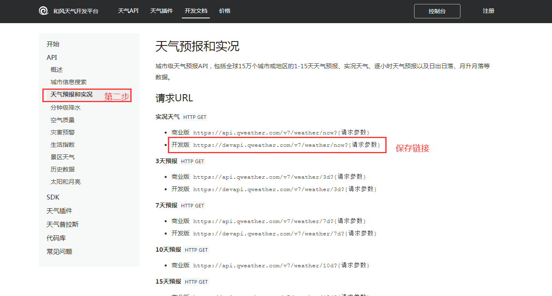Click the 3天预报 subheading
The width and height of the screenshot is (552, 296).
tap(166, 161)
